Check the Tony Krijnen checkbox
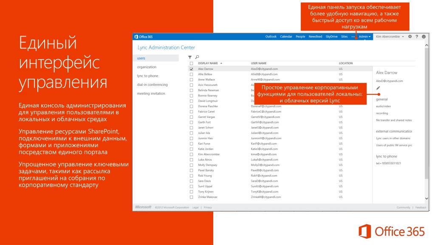Viewport: 435px width, 245px height. coord(192,192)
